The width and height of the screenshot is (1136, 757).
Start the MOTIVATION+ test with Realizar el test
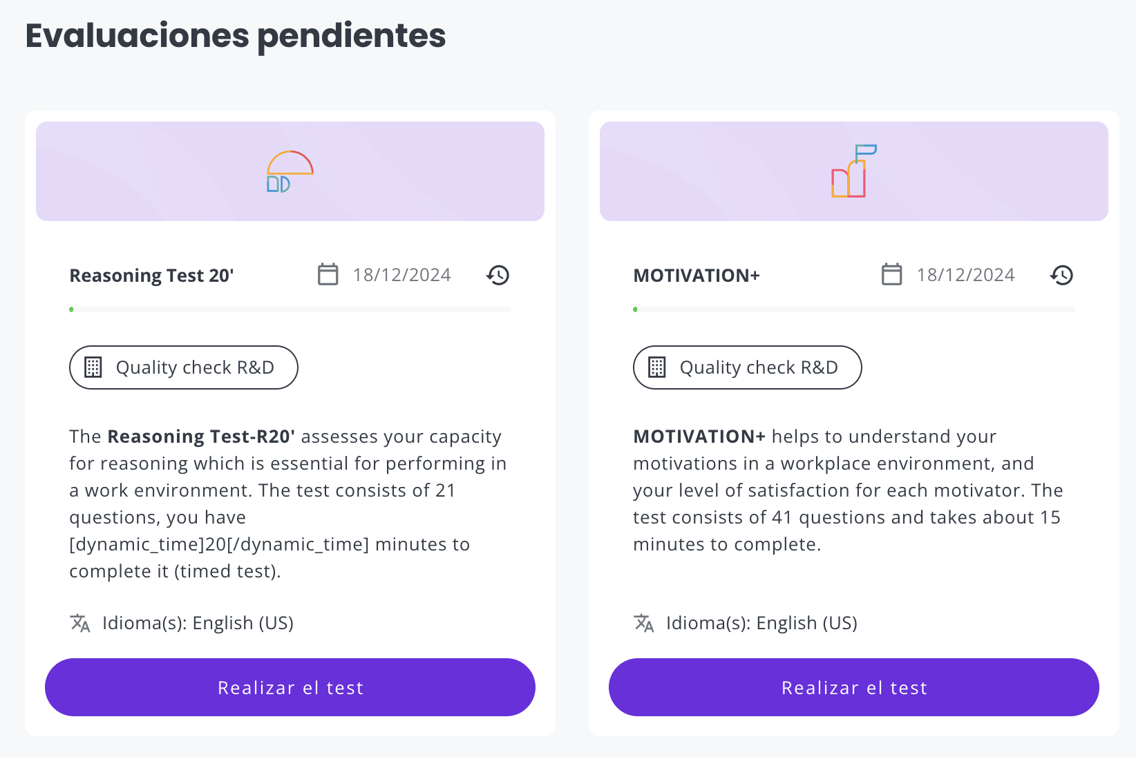[854, 687]
